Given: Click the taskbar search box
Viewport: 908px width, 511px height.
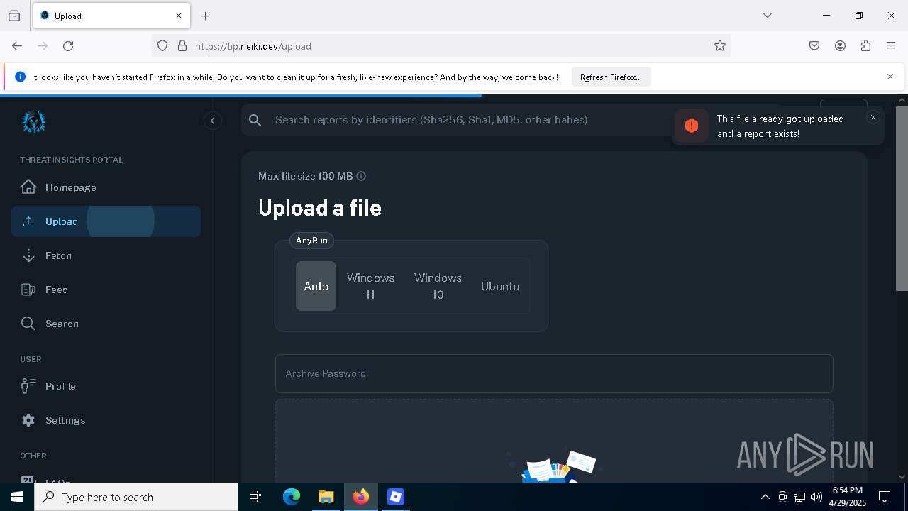Looking at the screenshot, I should (x=136, y=497).
